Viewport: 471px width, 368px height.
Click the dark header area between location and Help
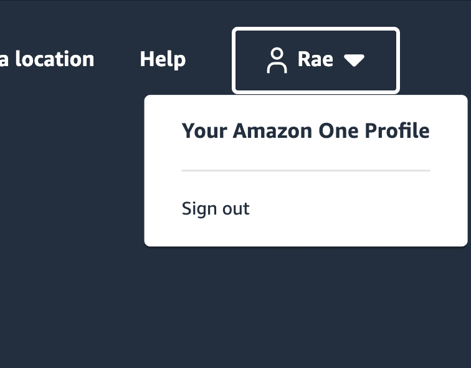coord(117,59)
